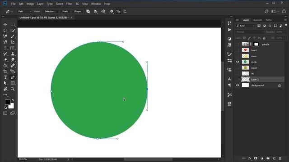Select the Crop tool
Viewport: 289px width, 162px height.
point(5,71)
